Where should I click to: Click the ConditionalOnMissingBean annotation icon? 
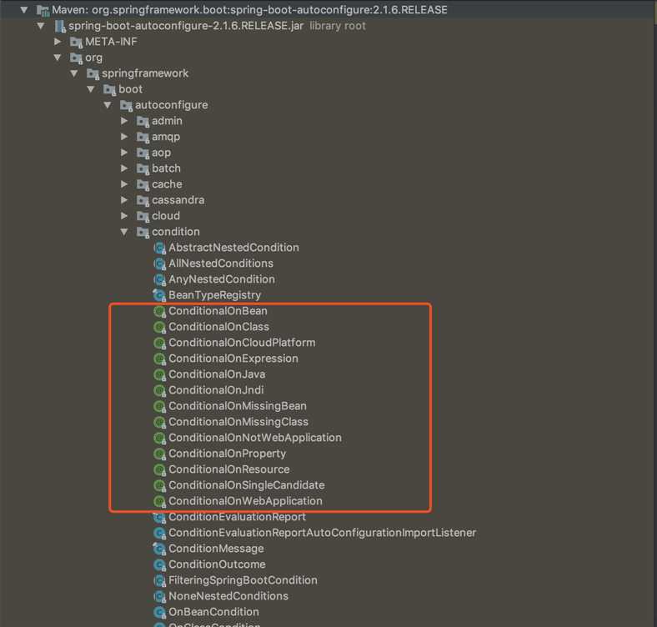click(x=159, y=407)
